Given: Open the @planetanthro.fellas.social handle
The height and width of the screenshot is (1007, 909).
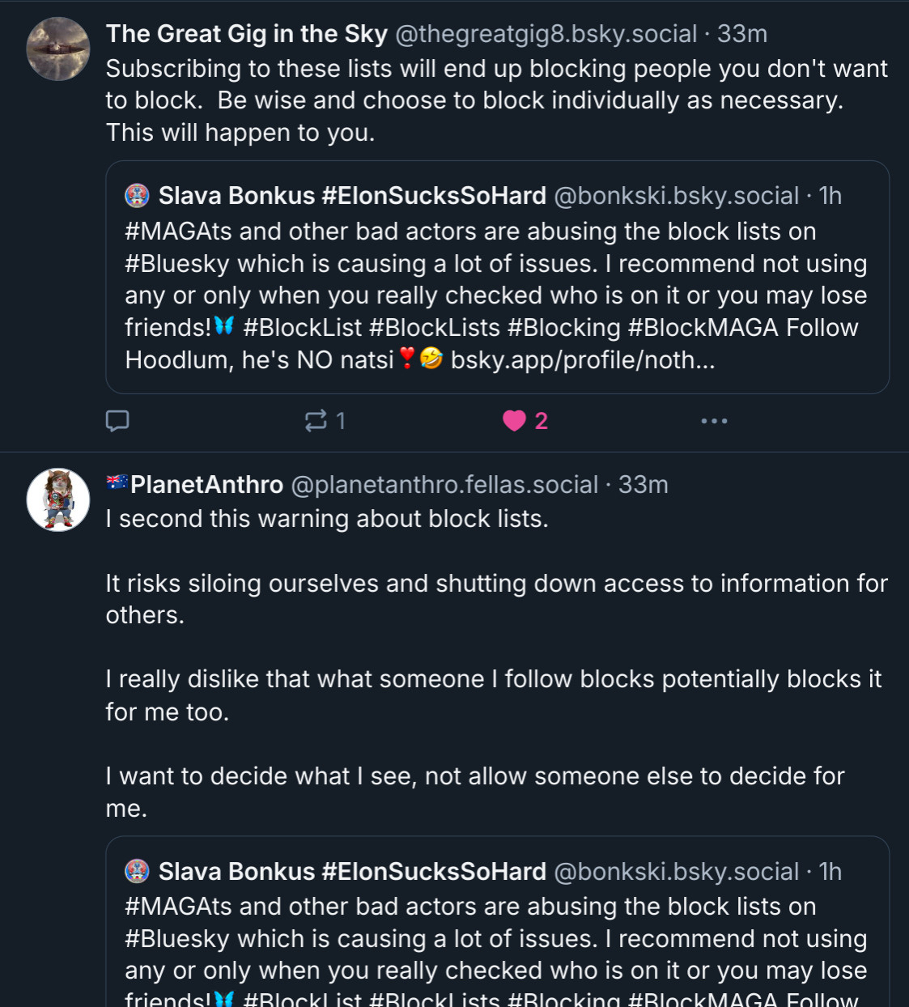Looking at the screenshot, I should click(444, 485).
